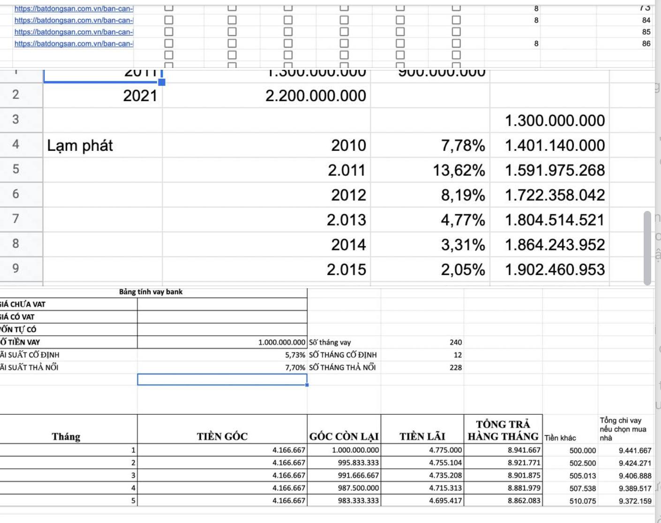The width and height of the screenshot is (661, 523).
Task: Click the cell showing 1.401.140.000
Action: (549, 145)
